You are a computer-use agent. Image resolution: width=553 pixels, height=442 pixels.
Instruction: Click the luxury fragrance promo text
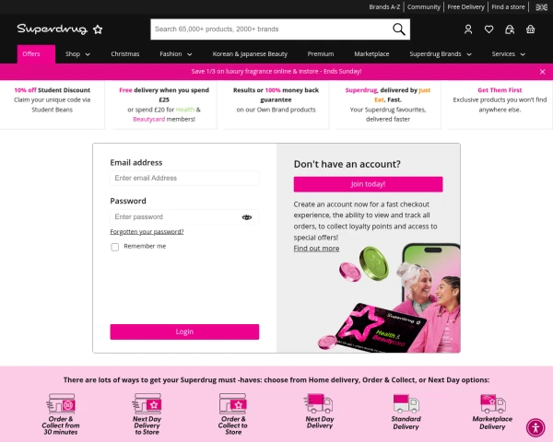coord(276,72)
